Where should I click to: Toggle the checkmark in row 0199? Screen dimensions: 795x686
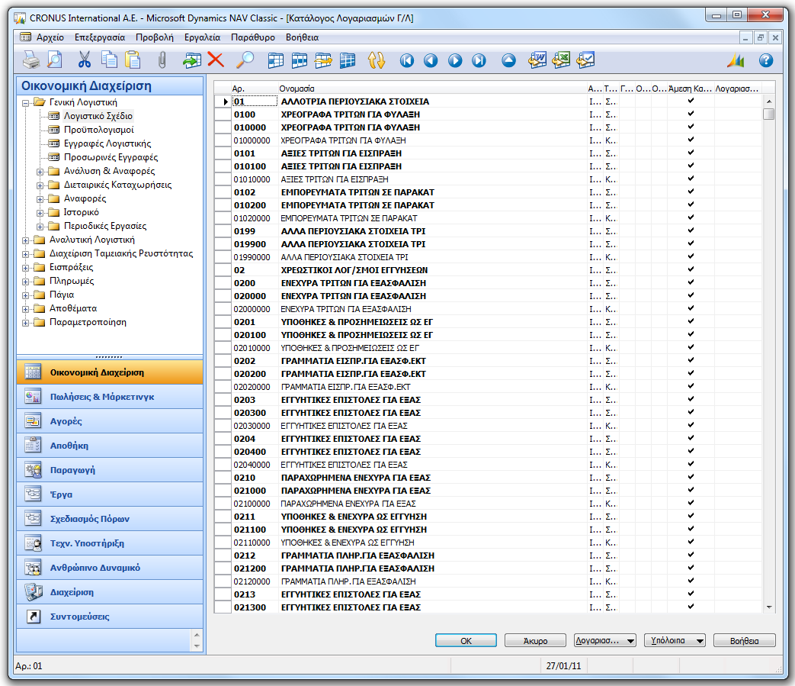tap(691, 230)
